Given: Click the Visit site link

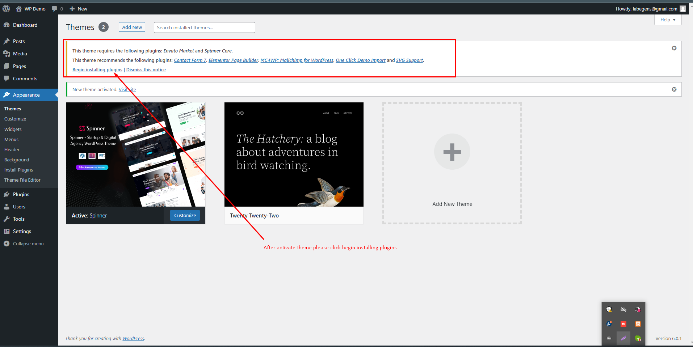Looking at the screenshot, I should [x=127, y=89].
